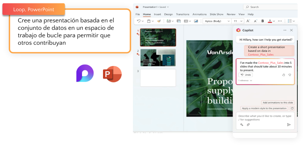
Task: Toggle Bold formatting
Action: (x=263, y=21)
